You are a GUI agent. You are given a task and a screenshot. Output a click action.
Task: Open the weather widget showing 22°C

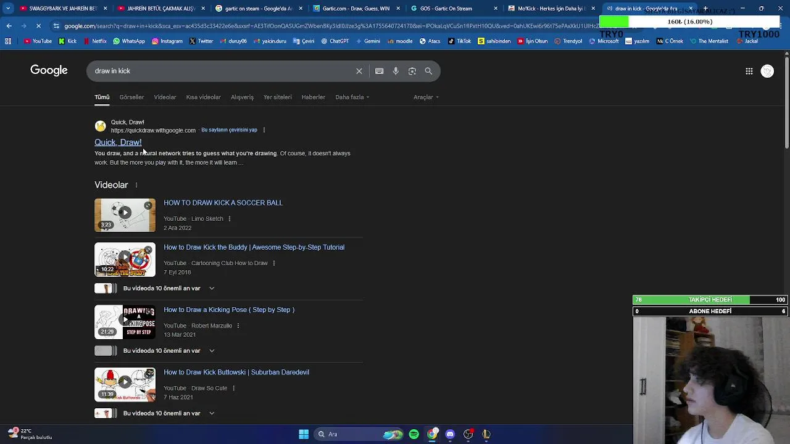[30, 434]
